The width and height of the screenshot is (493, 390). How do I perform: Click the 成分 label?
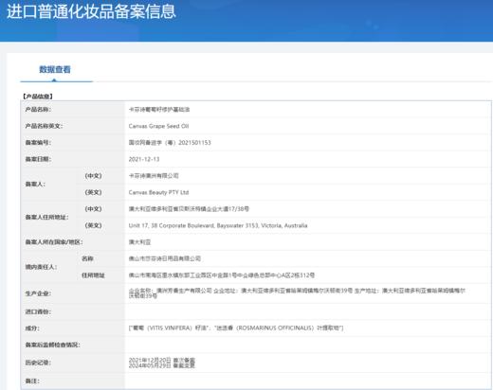pos(32,328)
